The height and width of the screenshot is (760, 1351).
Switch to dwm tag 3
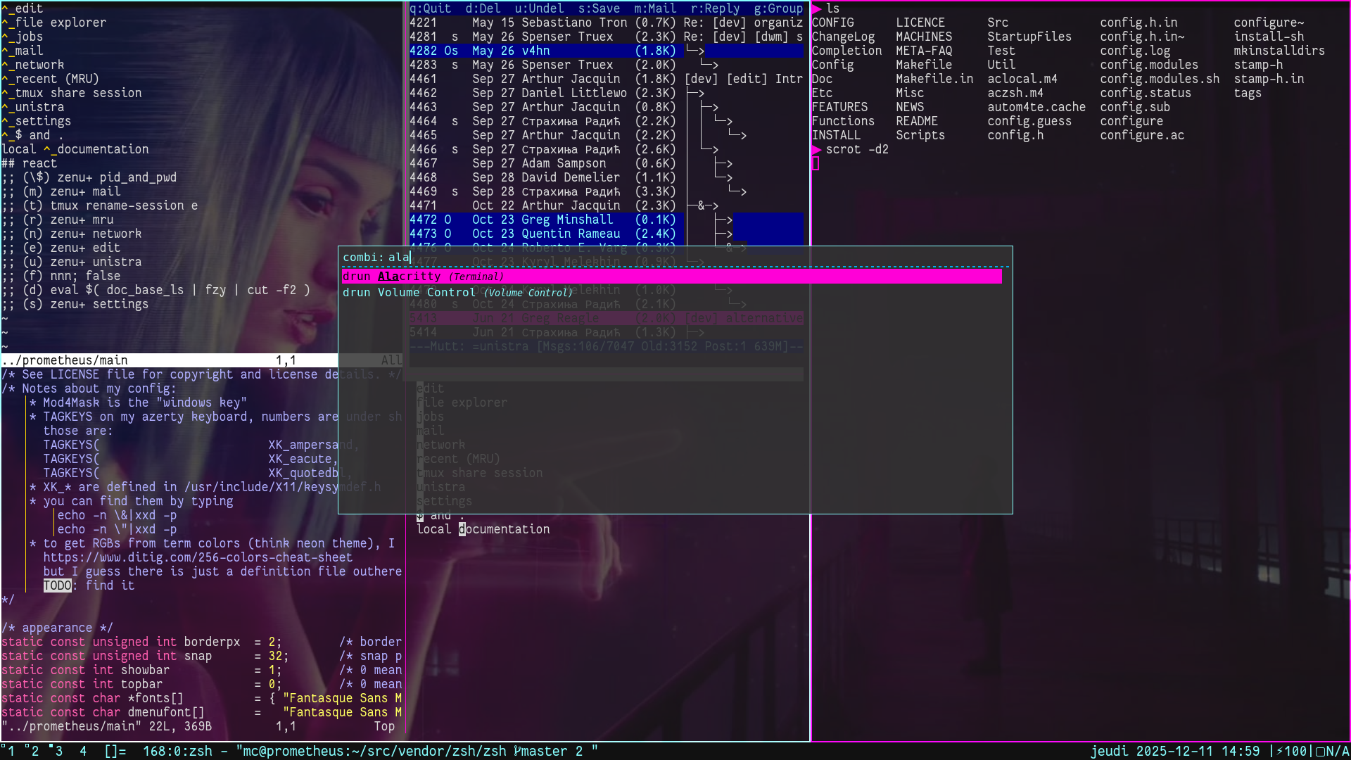(x=58, y=751)
